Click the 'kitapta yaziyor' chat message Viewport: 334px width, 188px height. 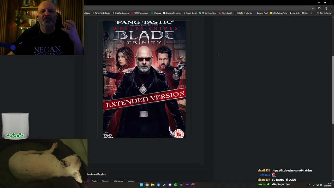pyautogui.click(x=281, y=184)
